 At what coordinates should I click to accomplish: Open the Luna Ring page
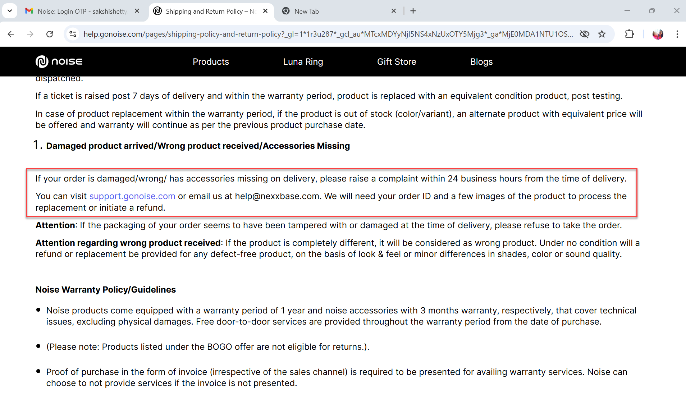pos(303,62)
